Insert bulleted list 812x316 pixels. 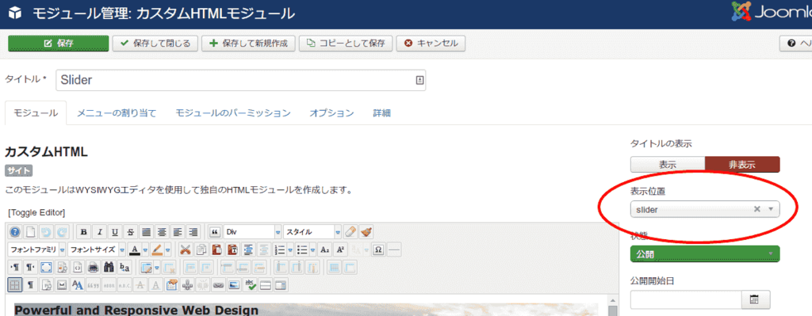click(302, 249)
